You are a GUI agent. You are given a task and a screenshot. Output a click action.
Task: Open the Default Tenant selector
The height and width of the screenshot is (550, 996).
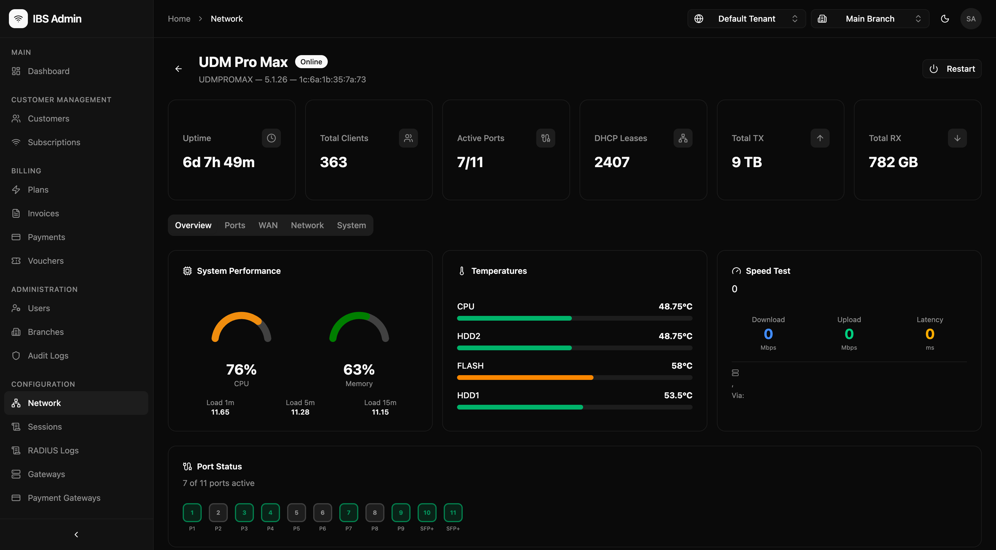click(746, 19)
